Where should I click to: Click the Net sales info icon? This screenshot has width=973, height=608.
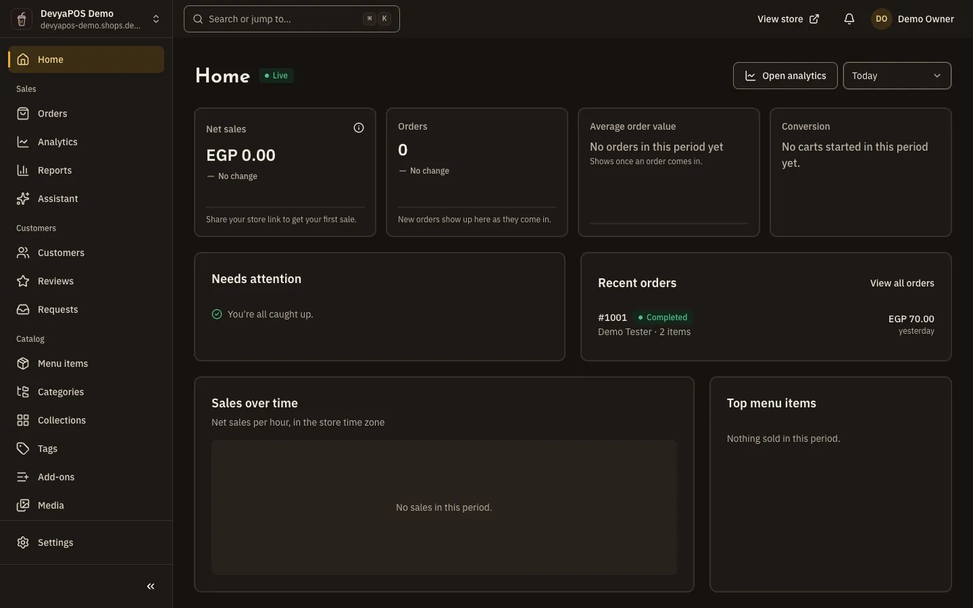(x=359, y=128)
